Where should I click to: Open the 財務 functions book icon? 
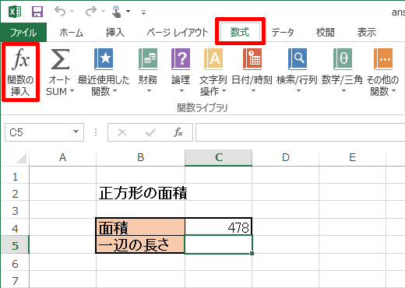148,59
